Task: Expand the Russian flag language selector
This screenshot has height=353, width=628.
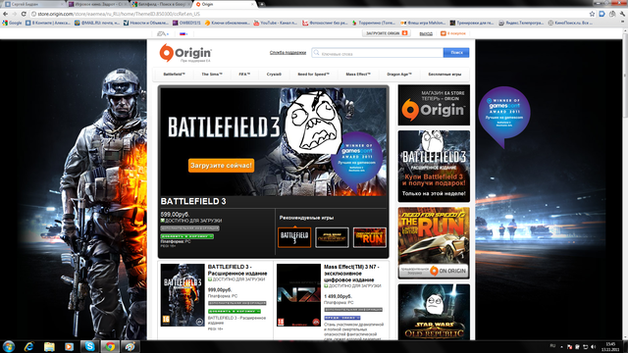Action: [x=183, y=33]
